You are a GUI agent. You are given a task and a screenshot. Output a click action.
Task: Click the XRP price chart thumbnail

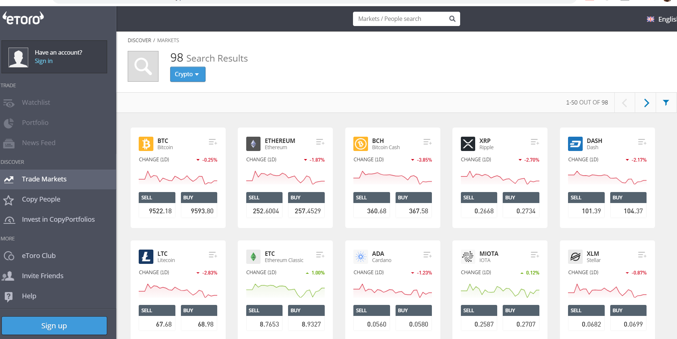[500, 177]
